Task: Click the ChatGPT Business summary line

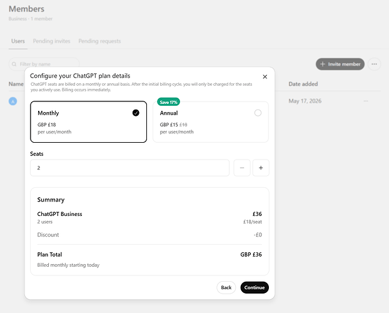Action: point(59,214)
